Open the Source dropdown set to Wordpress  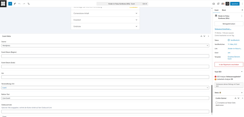pos(105,46)
